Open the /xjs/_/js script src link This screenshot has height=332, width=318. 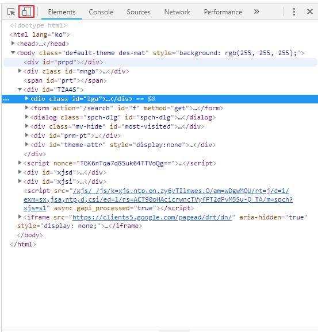coord(158,199)
